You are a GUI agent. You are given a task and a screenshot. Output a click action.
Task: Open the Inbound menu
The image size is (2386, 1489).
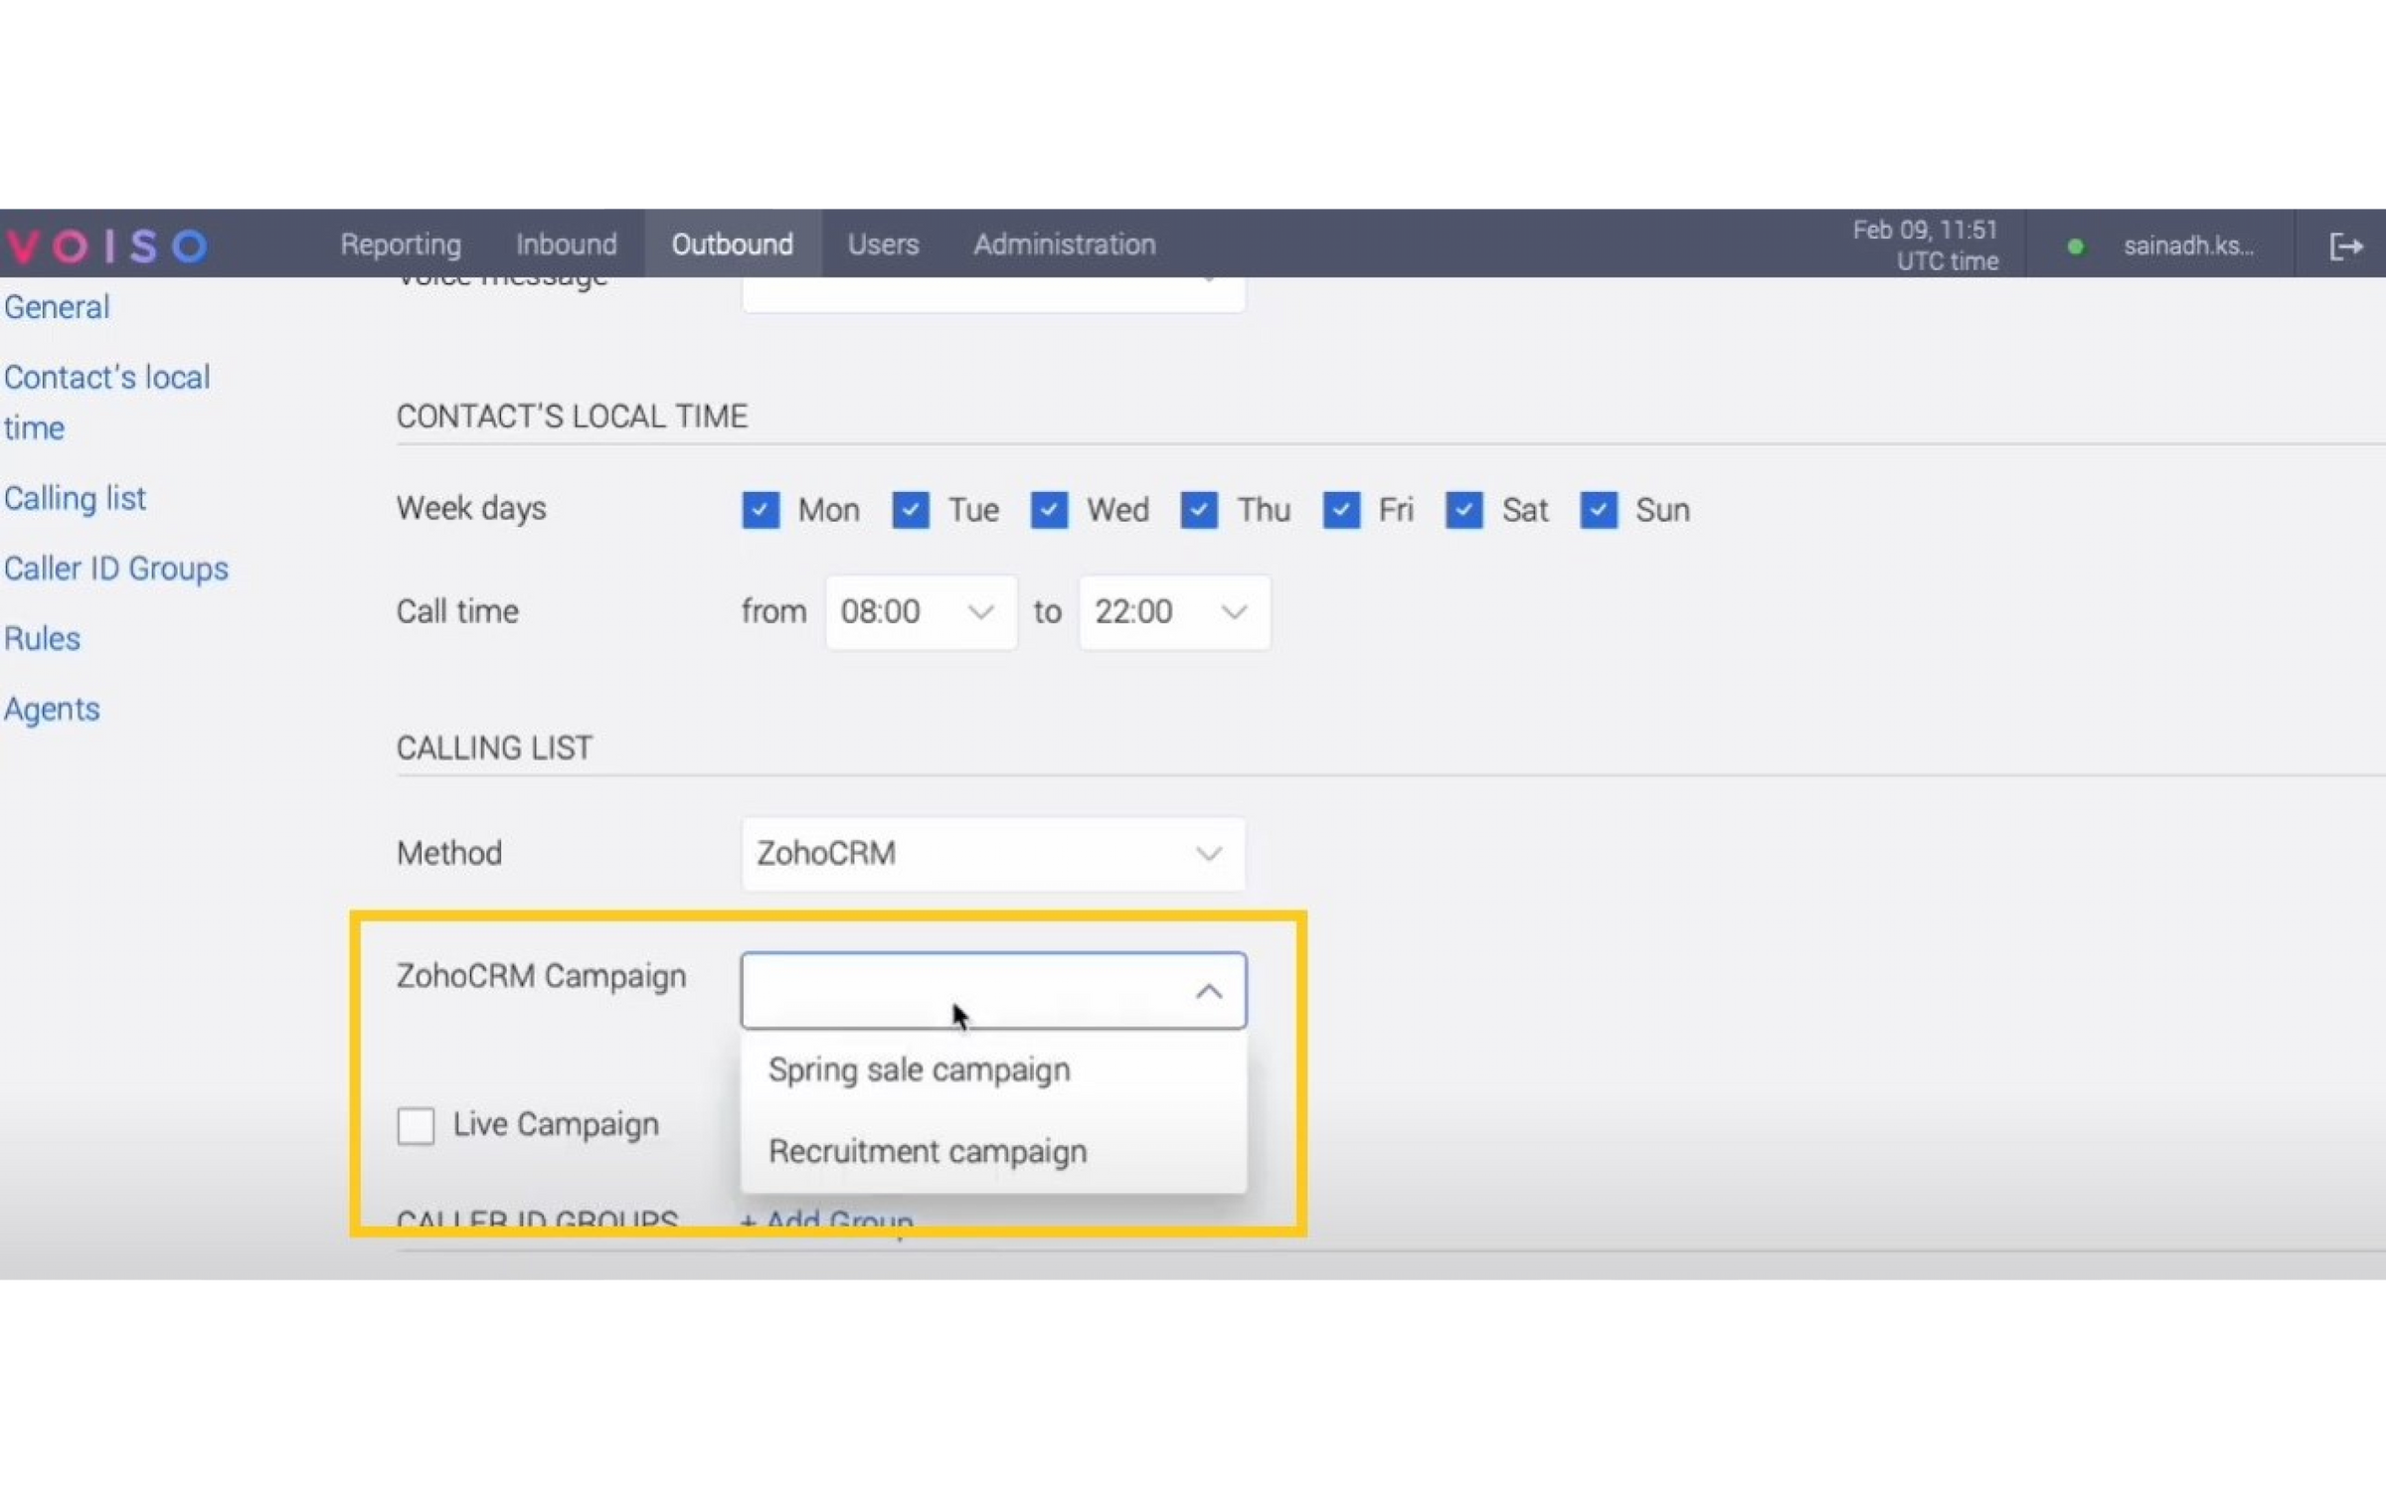click(566, 244)
